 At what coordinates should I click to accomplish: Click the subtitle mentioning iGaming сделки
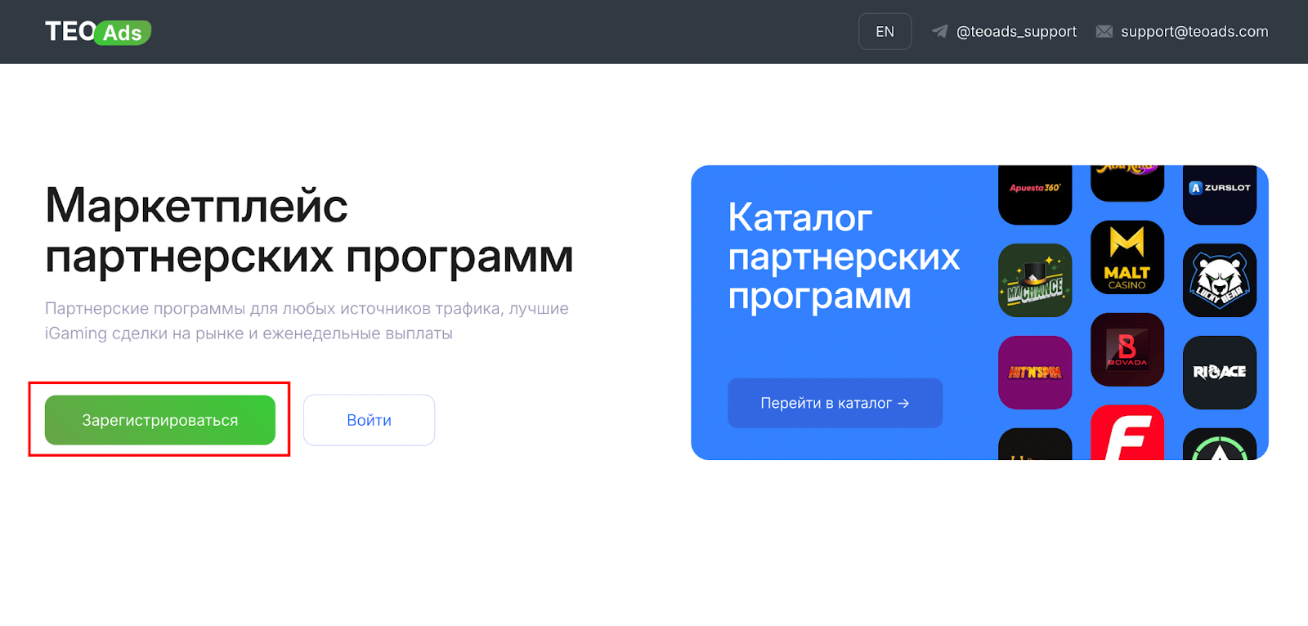(x=307, y=321)
